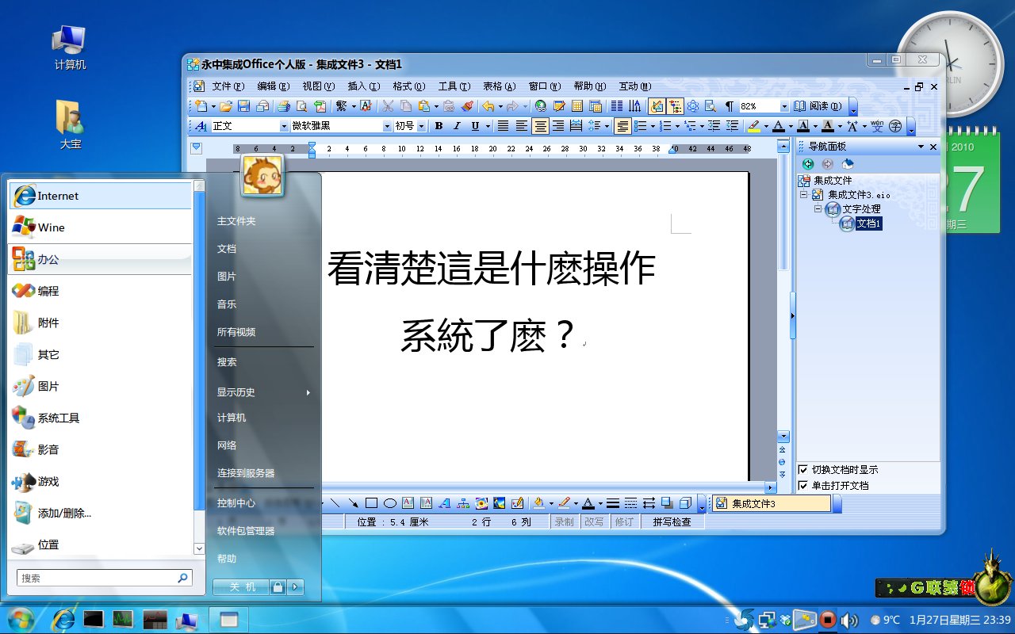Toggle the 单击打开文档 checkbox
1015x634 pixels.
coord(802,486)
